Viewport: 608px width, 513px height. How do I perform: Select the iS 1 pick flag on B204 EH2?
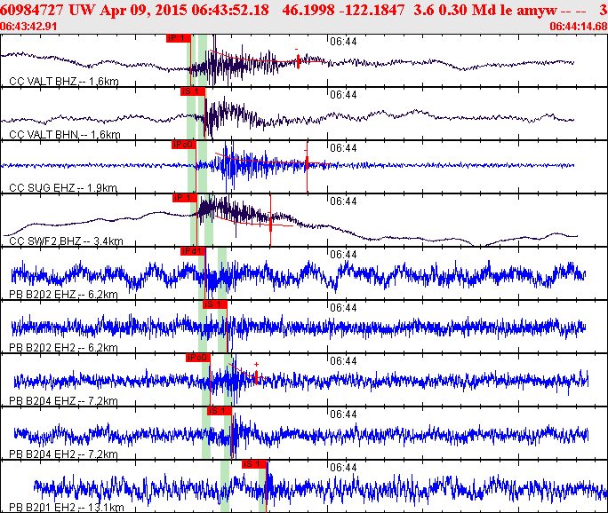tap(220, 411)
